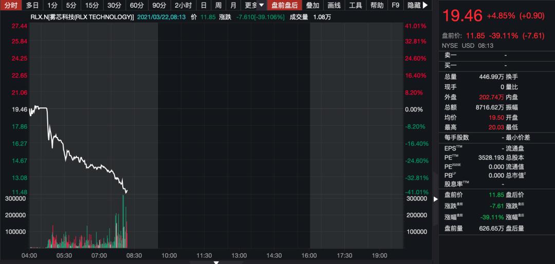Toggle the 叠加 overlay option
Viewport: 555px width, 264px height.
(312, 5)
